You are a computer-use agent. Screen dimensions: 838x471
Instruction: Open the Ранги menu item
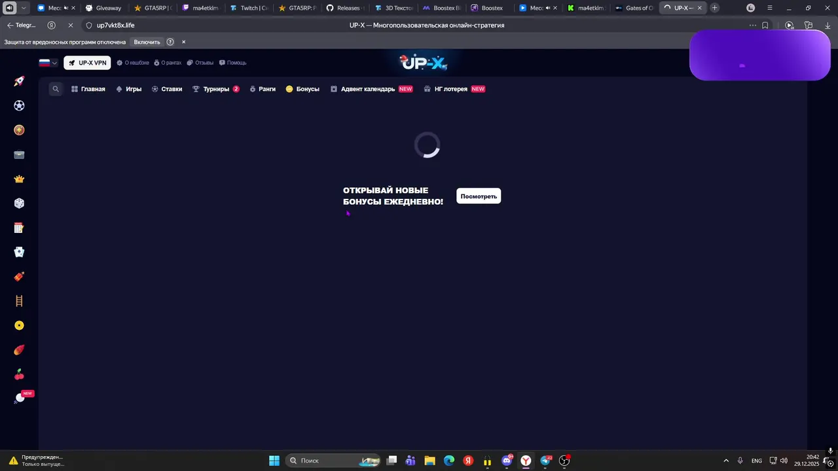[263, 89]
